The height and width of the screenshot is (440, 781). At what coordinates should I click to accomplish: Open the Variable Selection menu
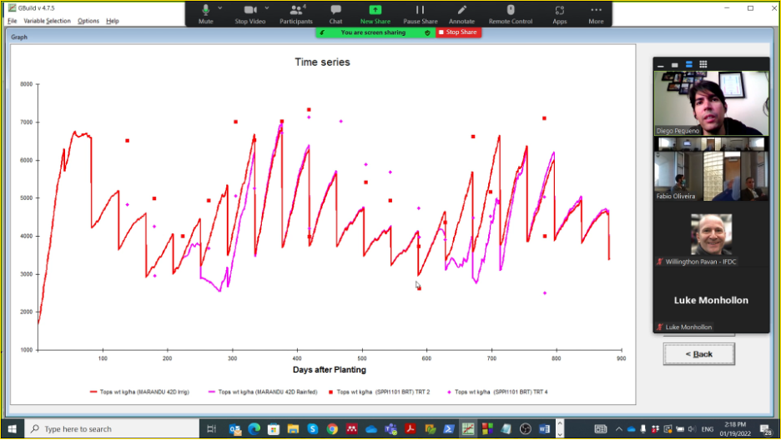(48, 21)
